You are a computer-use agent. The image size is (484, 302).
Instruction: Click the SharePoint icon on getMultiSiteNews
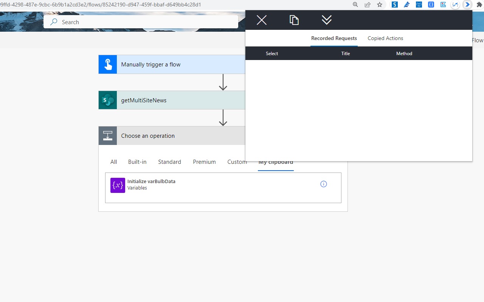[108, 100]
